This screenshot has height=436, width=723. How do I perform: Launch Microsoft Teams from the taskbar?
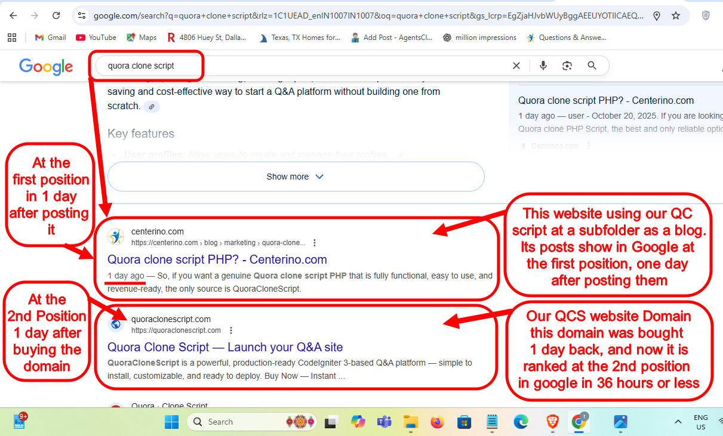384,422
